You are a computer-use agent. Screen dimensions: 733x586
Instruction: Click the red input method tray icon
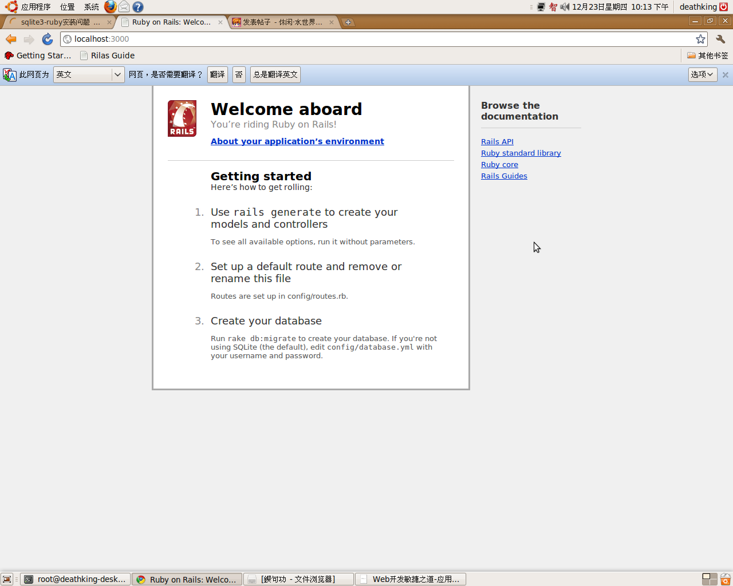click(x=553, y=7)
